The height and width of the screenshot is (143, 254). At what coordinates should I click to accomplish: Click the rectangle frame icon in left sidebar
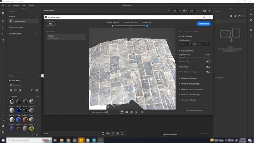coord(3,34)
